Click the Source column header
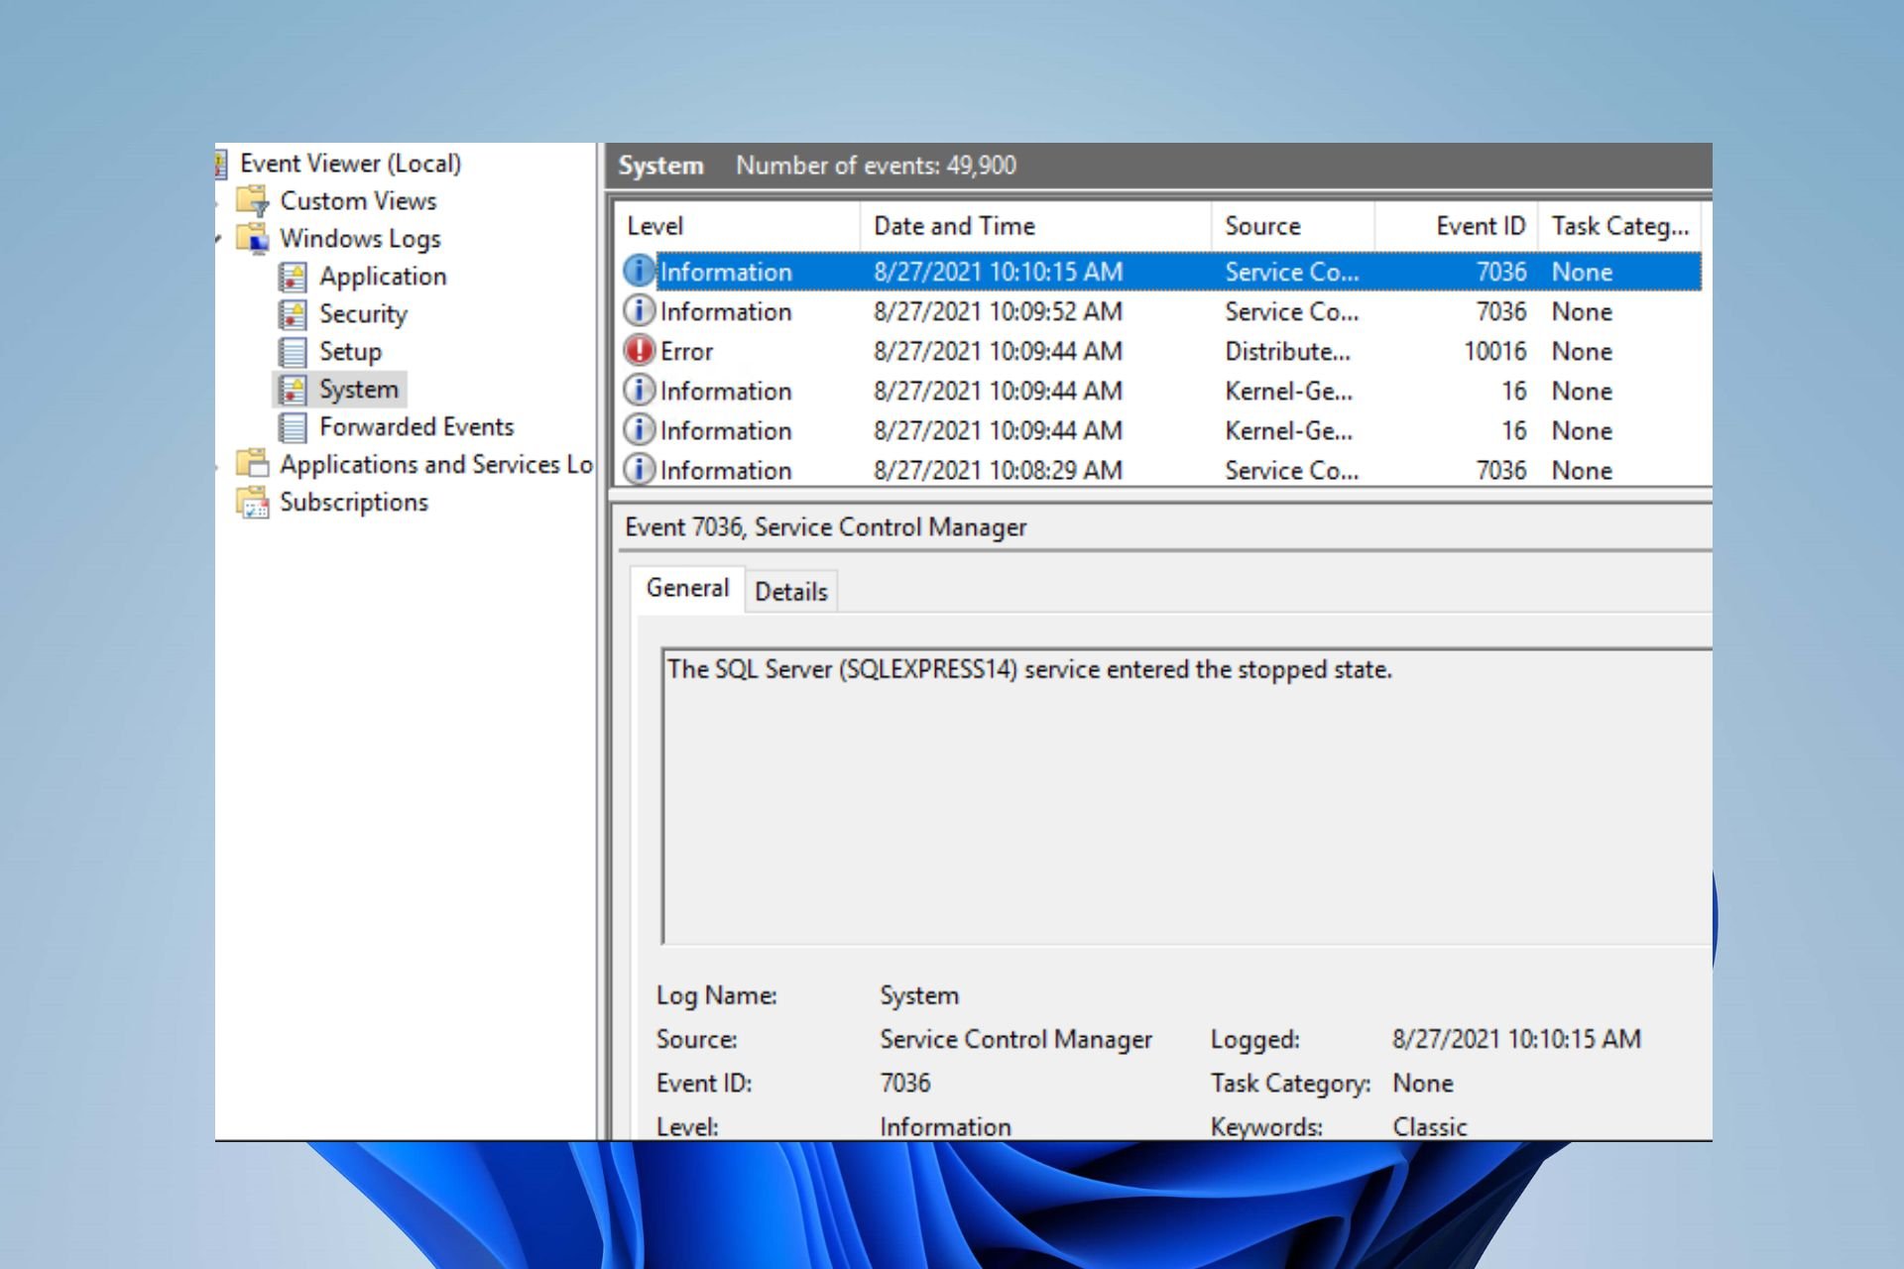1904x1269 pixels. 1293,226
